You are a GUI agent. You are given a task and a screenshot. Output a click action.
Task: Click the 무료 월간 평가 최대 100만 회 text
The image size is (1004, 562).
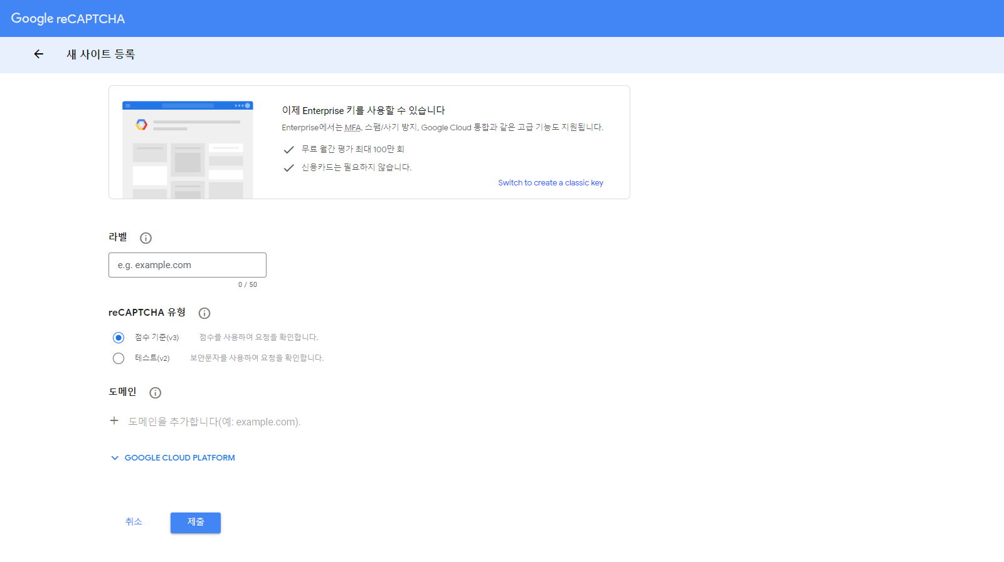[x=353, y=149]
